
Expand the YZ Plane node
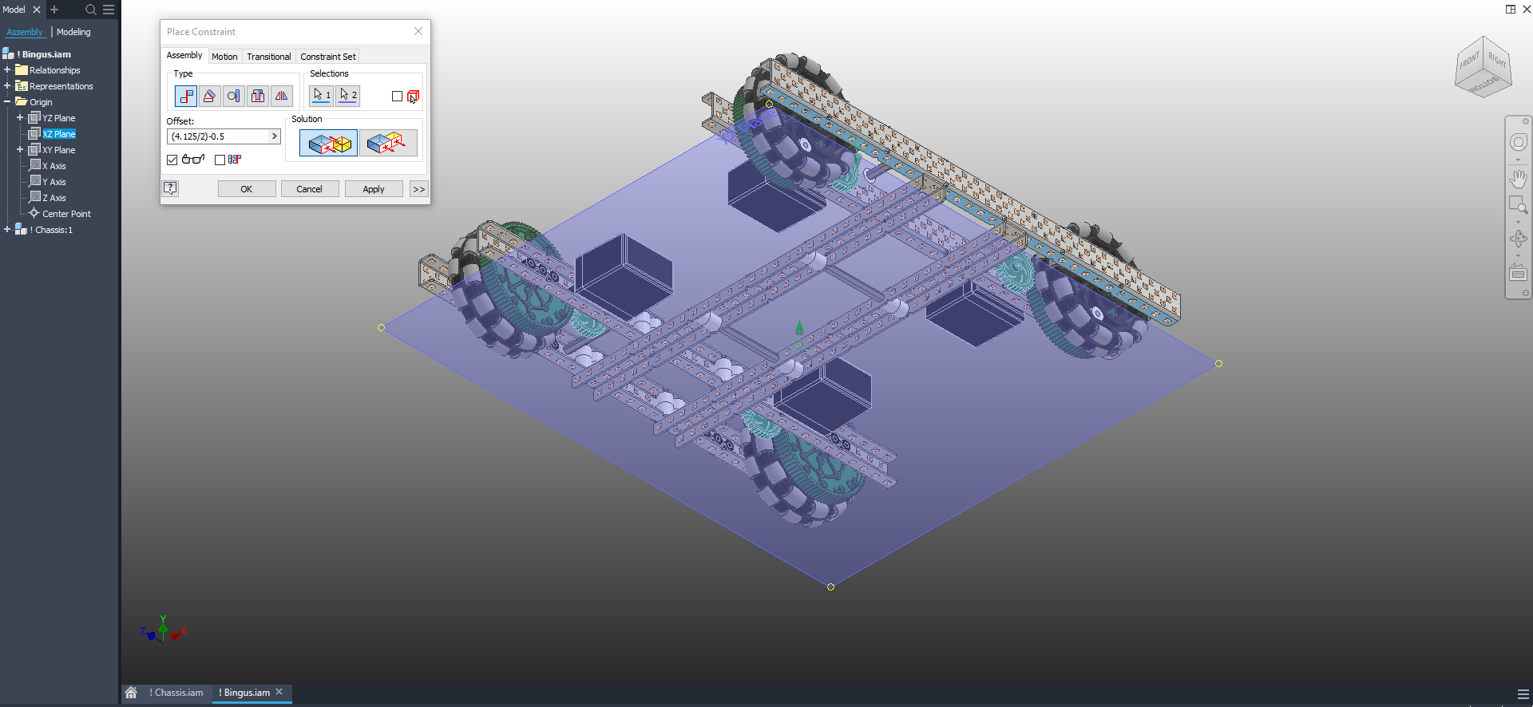pos(20,118)
